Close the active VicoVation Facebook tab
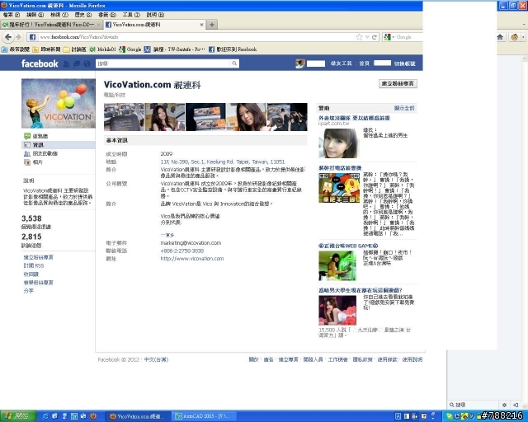The image size is (528, 422). coord(201,25)
